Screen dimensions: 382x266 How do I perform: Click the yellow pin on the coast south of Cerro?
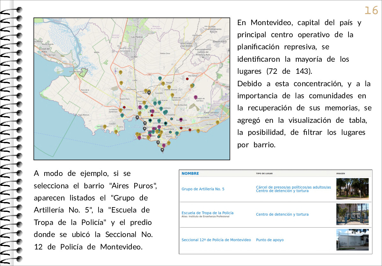click(x=116, y=132)
